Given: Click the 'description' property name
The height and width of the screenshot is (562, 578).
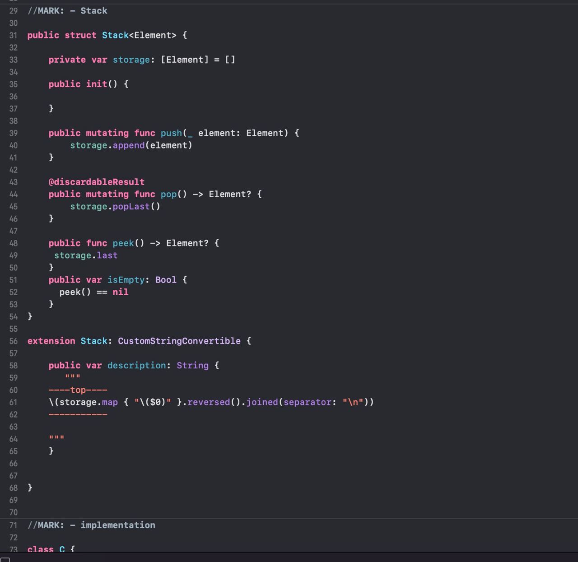Looking at the screenshot, I should click(136, 366).
